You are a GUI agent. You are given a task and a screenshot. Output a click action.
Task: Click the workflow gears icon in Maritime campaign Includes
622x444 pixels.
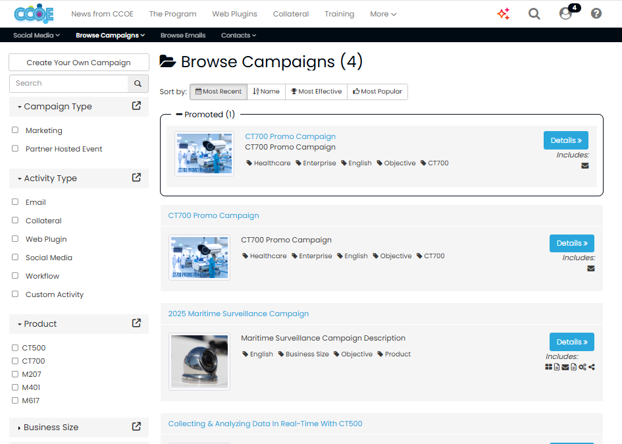click(x=582, y=367)
